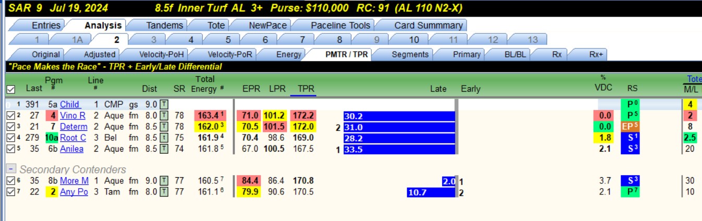Open the Primary sub-tab
This screenshot has height=221, width=702.
point(467,54)
